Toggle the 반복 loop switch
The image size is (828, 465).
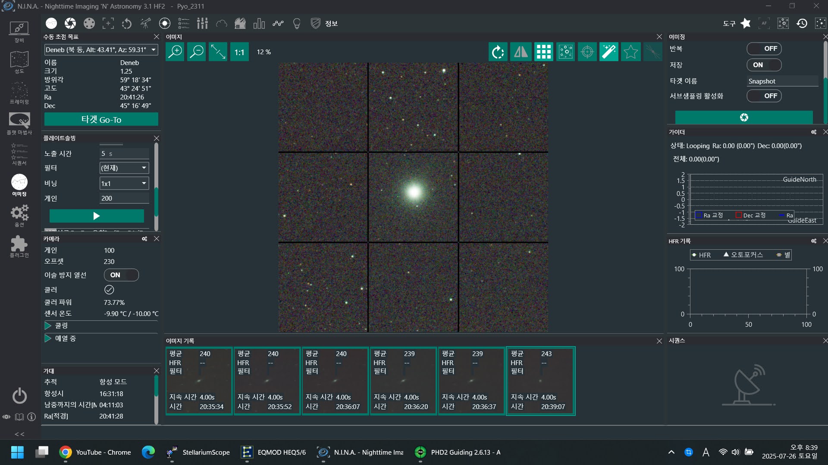coord(764,49)
